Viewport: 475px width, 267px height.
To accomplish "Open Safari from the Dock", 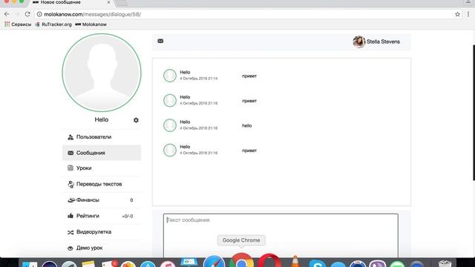I will (214, 262).
